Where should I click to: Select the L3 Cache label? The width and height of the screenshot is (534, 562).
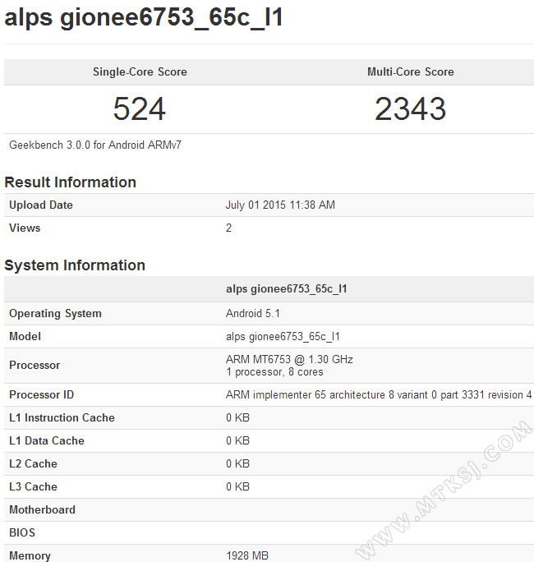pyautogui.click(x=34, y=486)
